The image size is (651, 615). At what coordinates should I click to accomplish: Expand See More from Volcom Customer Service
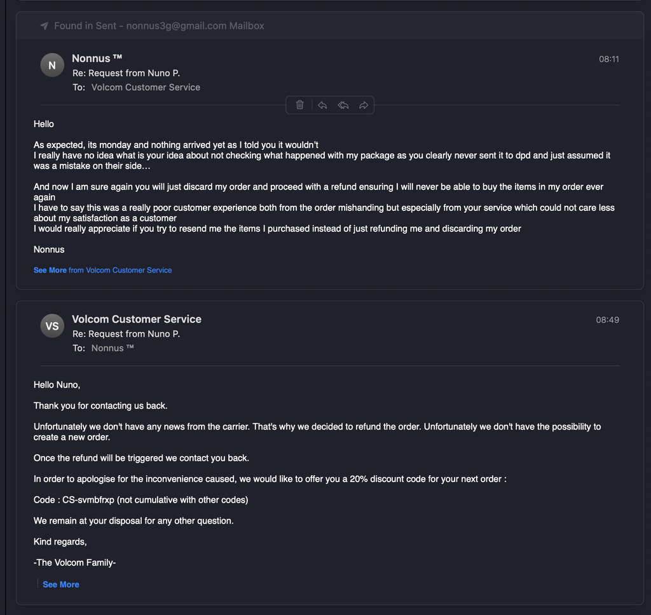coord(102,270)
